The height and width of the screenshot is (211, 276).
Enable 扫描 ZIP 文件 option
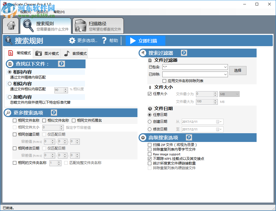tap(150, 145)
